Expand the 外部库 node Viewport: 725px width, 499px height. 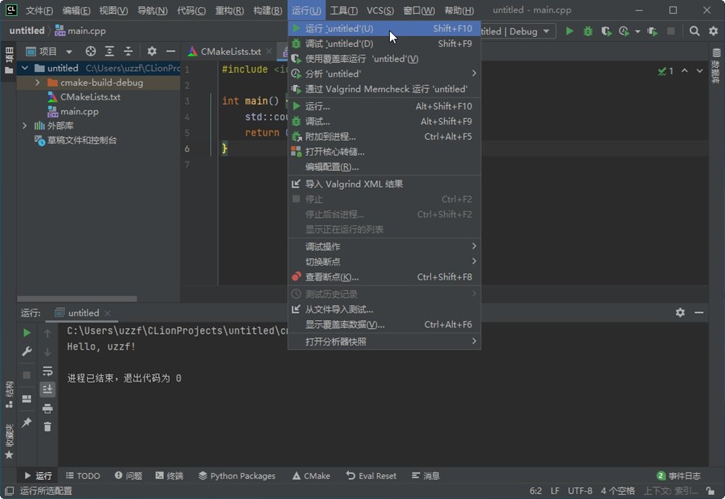[x=25, y=125]
